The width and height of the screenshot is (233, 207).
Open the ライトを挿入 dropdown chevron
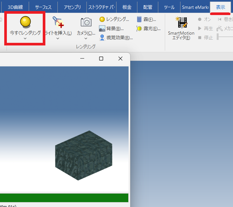58,39
